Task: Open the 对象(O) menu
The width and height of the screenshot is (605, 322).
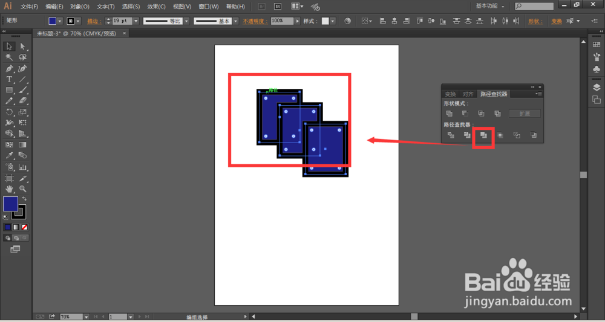Action: tap(80, 7)
